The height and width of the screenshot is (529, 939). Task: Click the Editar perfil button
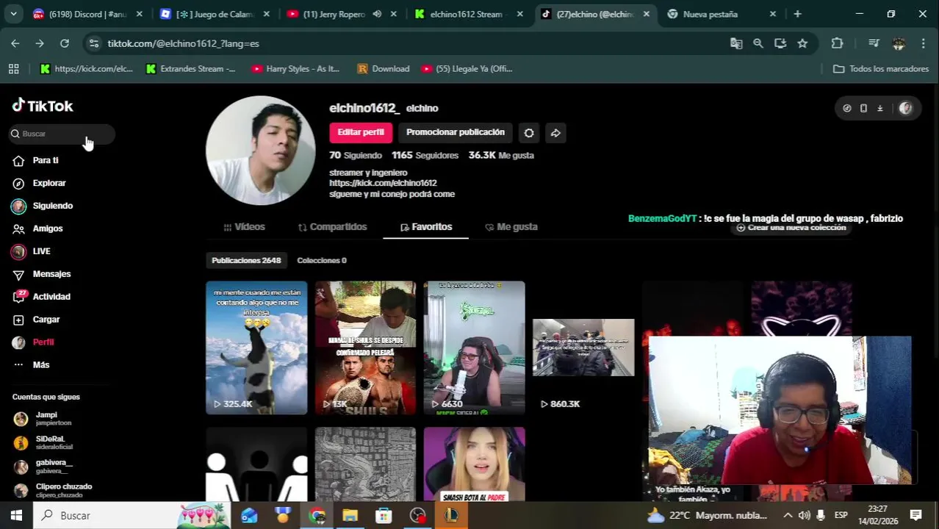[361, 132]
